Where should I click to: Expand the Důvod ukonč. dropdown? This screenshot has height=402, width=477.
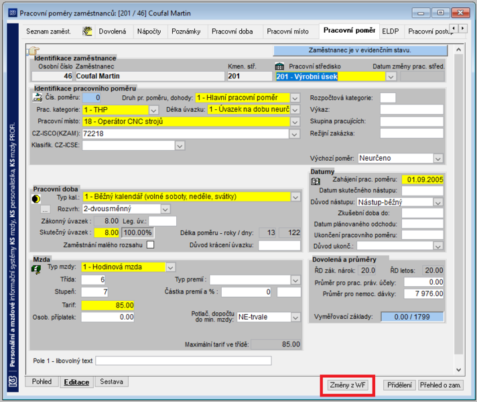click(438, 246)
